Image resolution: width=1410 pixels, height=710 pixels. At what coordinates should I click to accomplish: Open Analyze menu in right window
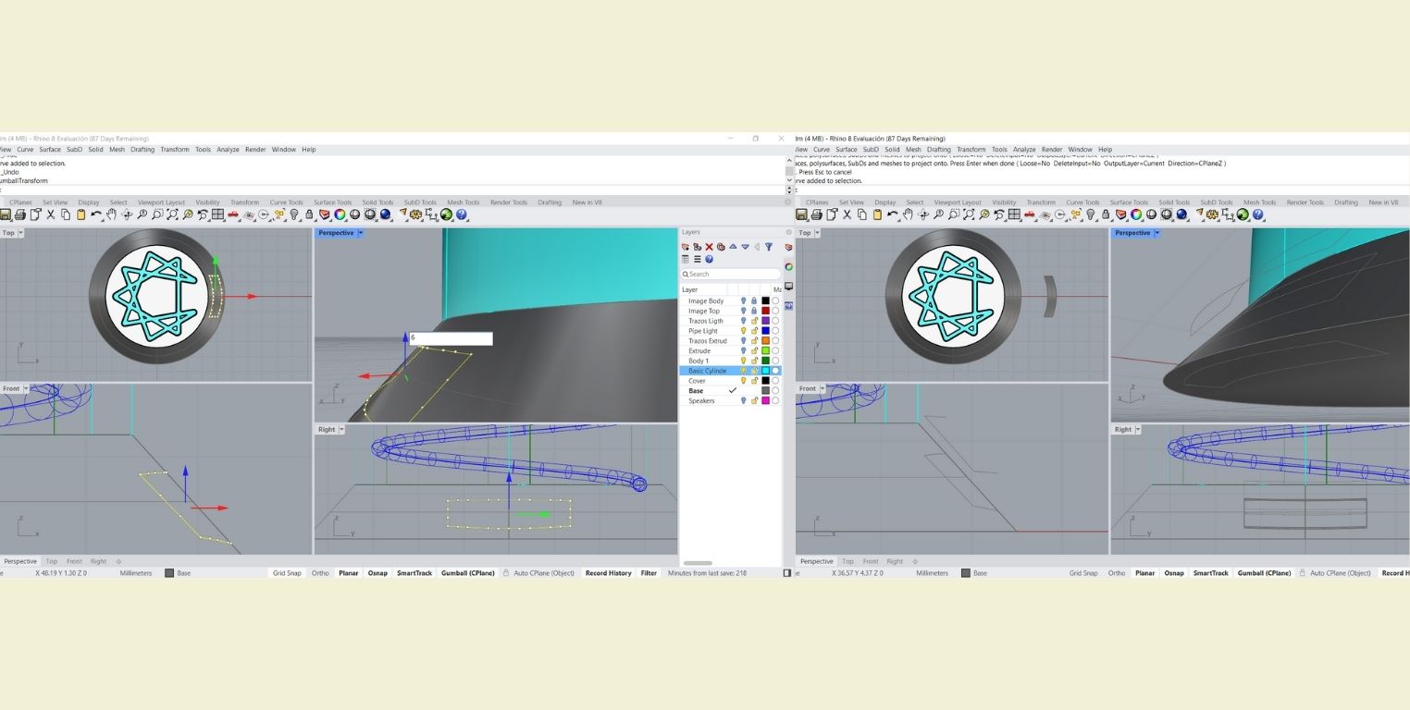pyautogui.click(x=1024, y=150)
